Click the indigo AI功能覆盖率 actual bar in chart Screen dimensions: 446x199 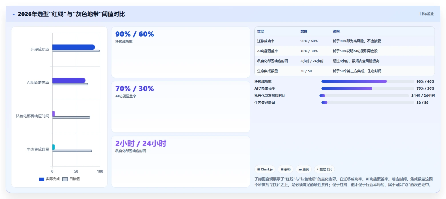click(x=69, y=80)
